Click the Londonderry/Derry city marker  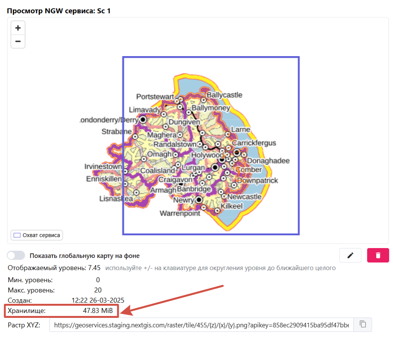click(x=143, y=119)
